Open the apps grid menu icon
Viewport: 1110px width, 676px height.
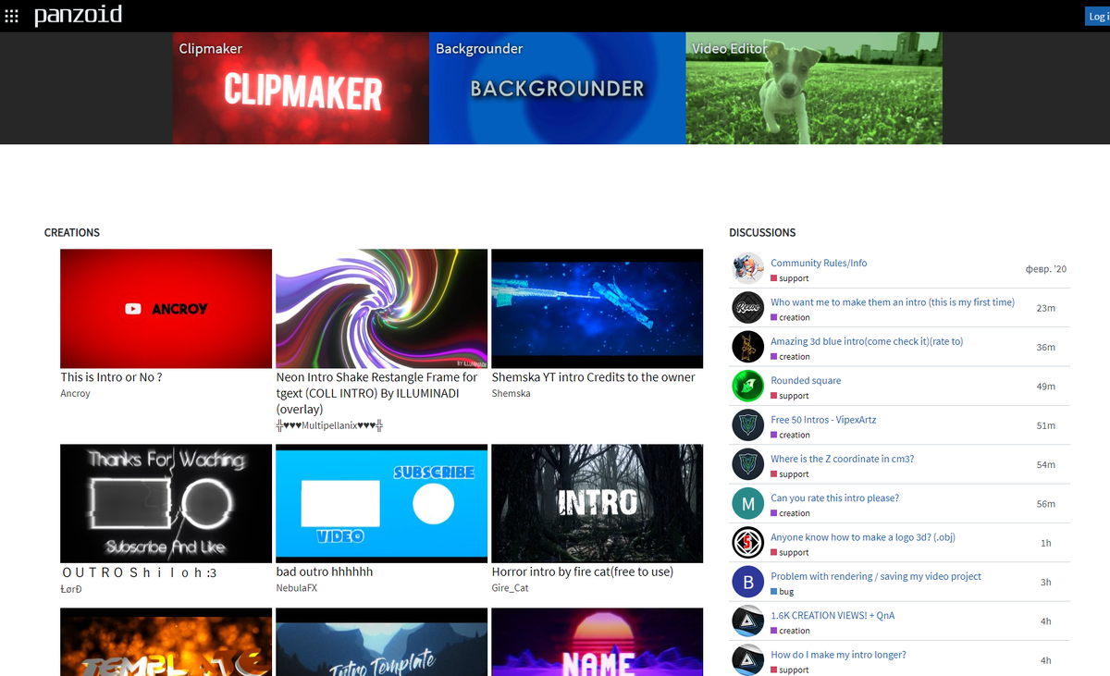11,17
